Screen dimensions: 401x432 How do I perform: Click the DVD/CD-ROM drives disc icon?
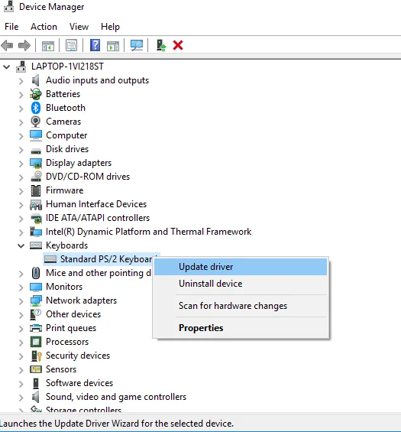click(36, 177)
